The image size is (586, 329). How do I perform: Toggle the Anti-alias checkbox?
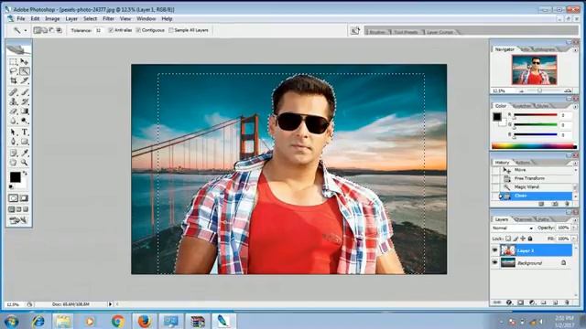(111, 30)
